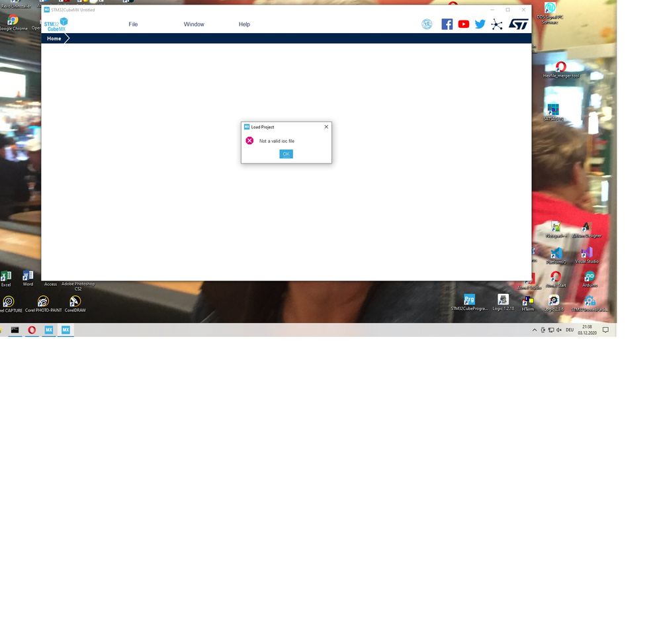Open the STM32TrustedPackage desktop shortcut
This screenshot has width=661, height=642.
click(590, 303)
